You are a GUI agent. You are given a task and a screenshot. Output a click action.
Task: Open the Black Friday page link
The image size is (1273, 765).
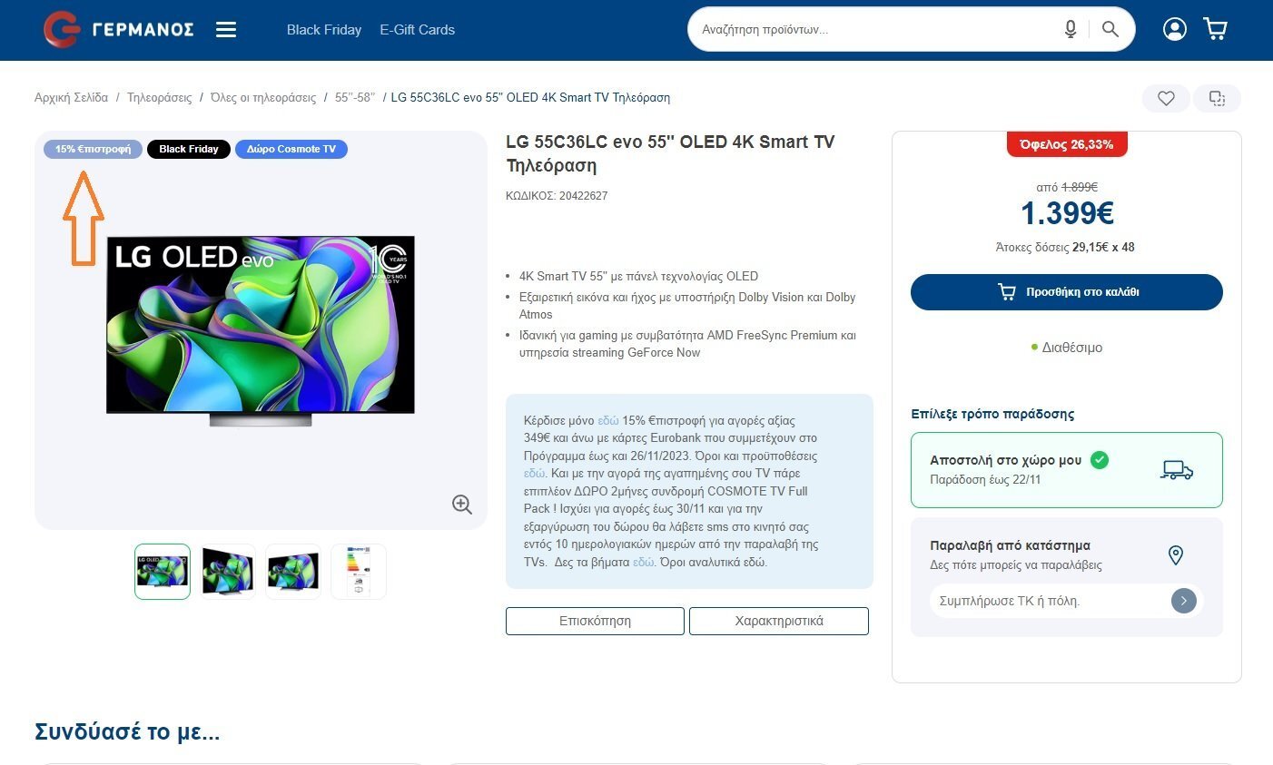[324, 30]
